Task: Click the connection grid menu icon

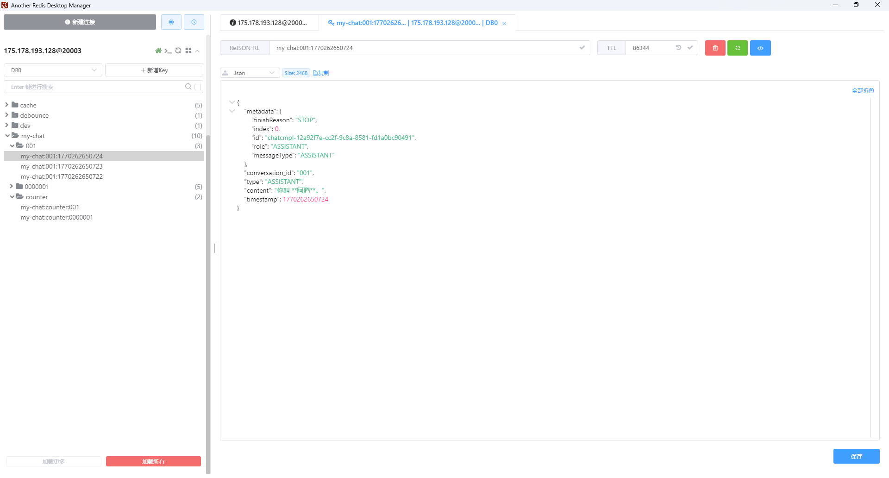Action: pyautogui.click(x=188, y=51)
